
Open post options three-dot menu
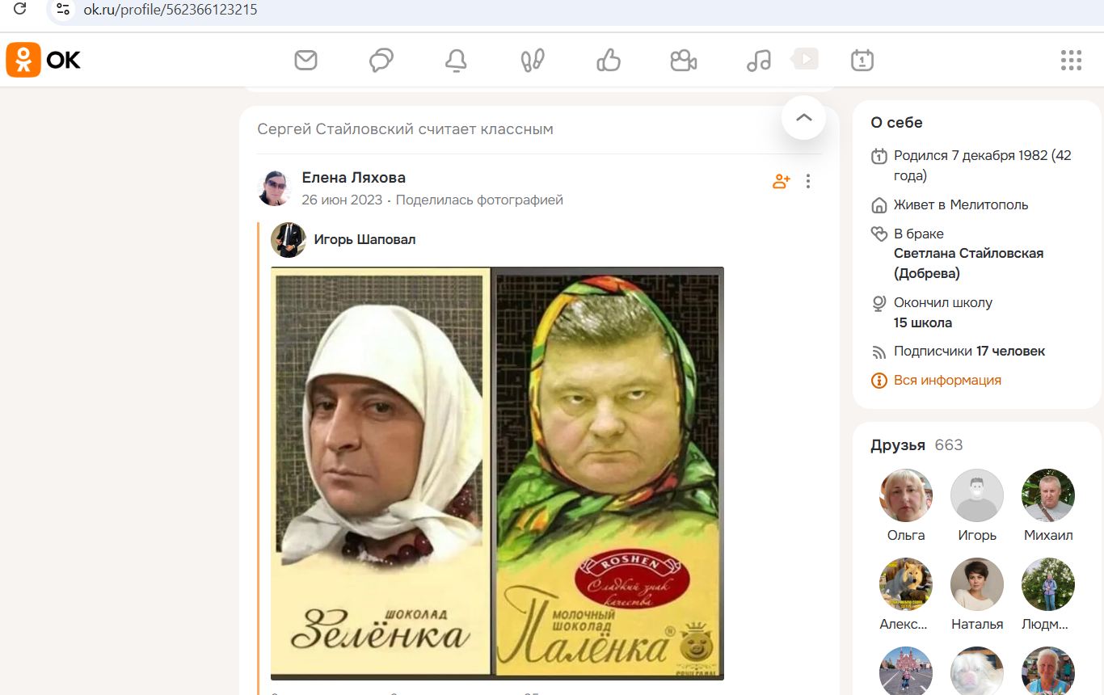click(808, 182)
